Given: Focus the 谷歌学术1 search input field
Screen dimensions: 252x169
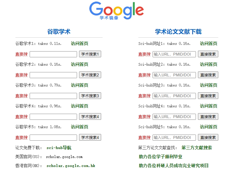Looking at the screenshot, I should point(53,54).
